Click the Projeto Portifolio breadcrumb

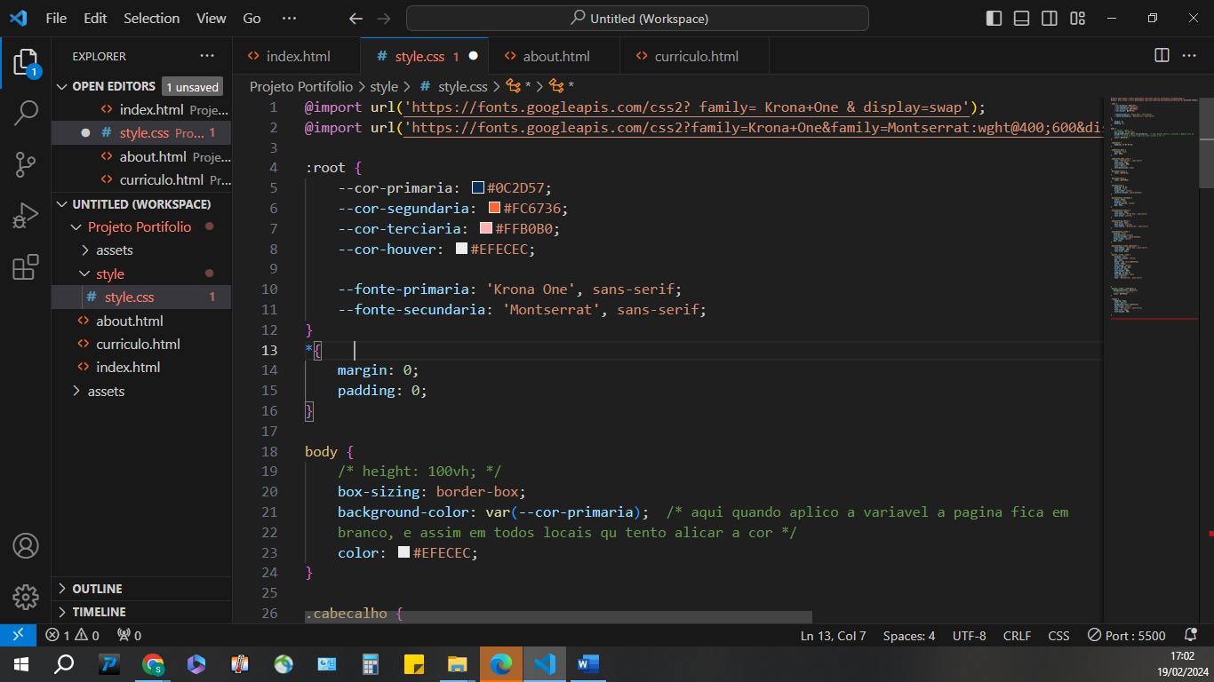coord(301,86)
